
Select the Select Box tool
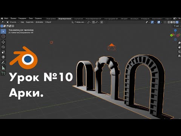3,31
